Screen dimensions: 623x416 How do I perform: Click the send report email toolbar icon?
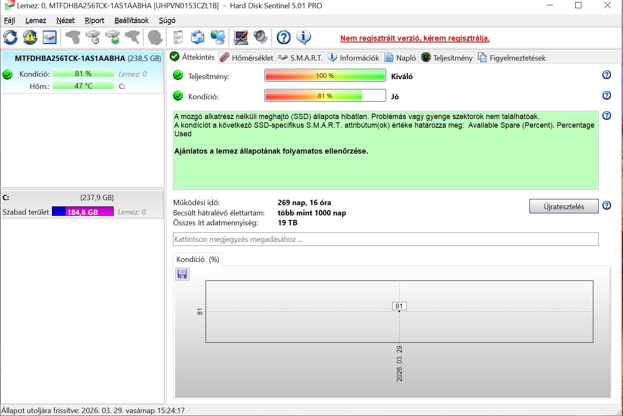point(198,37)
